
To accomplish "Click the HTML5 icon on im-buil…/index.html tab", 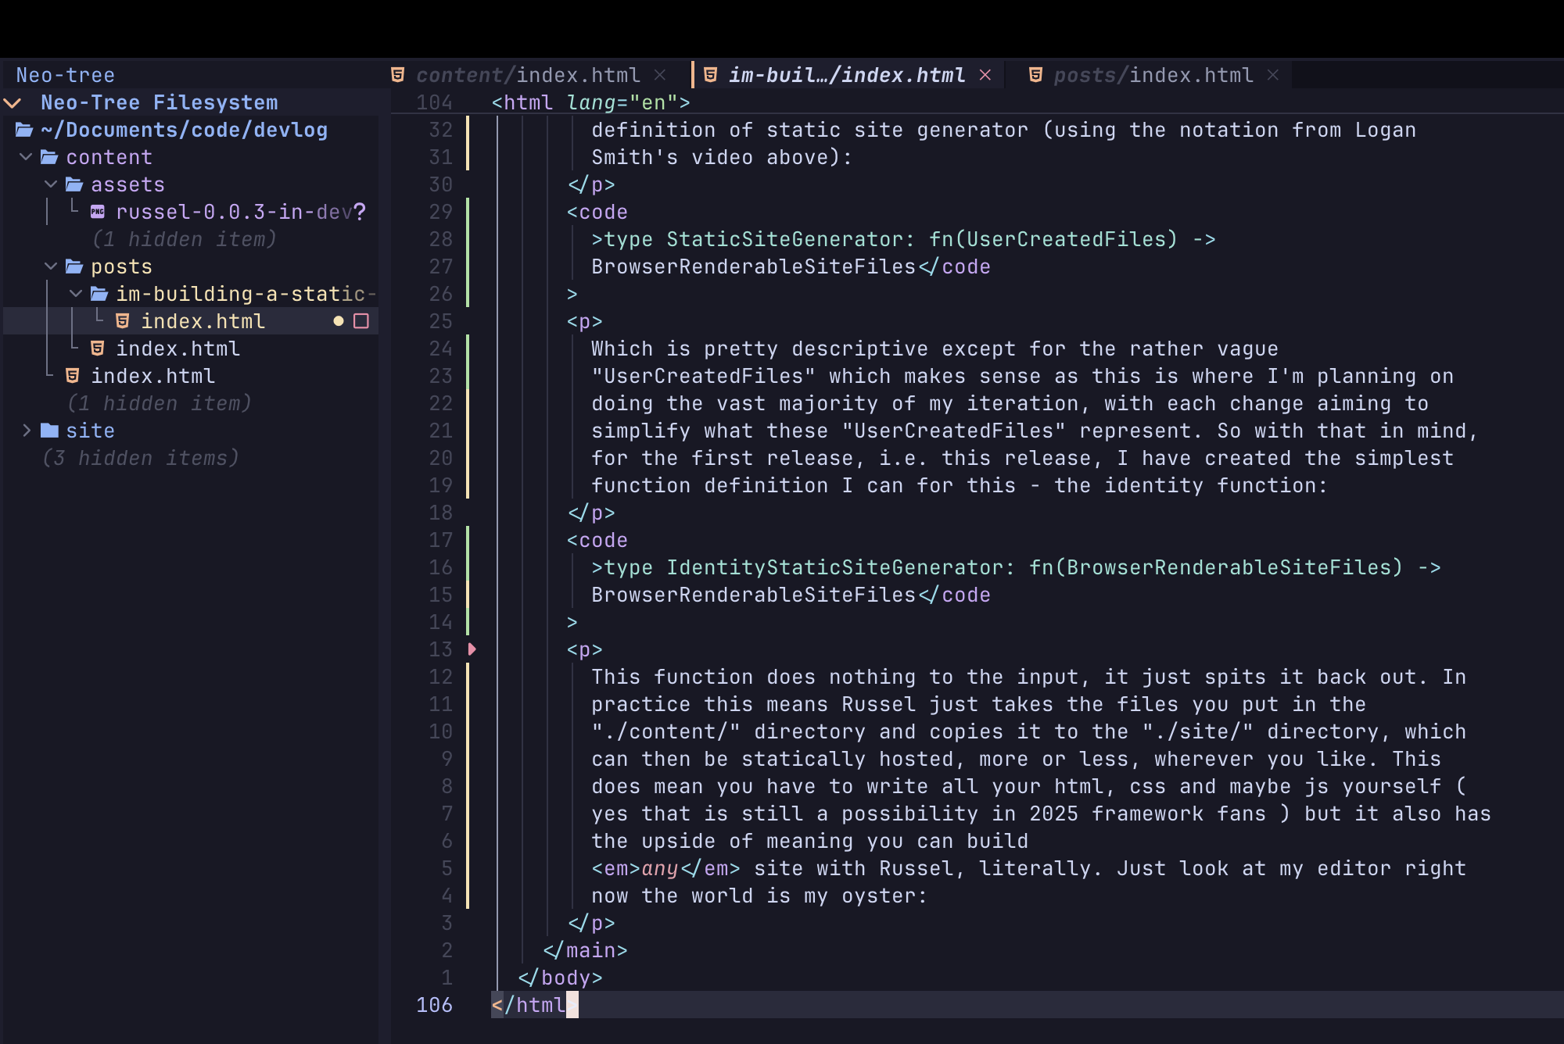I will tap(711, 75).
